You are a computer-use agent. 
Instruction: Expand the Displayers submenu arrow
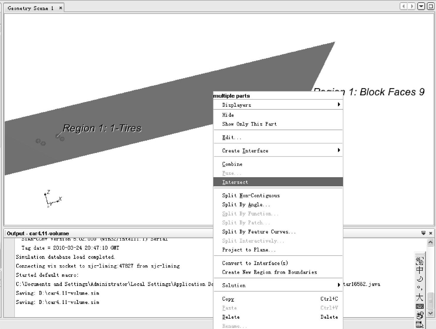[x=339, y=104]
